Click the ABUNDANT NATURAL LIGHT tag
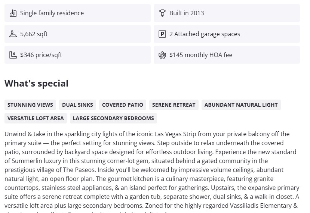Screen dimensions: 310x213 pyautogui.click(x=241, y=105)
